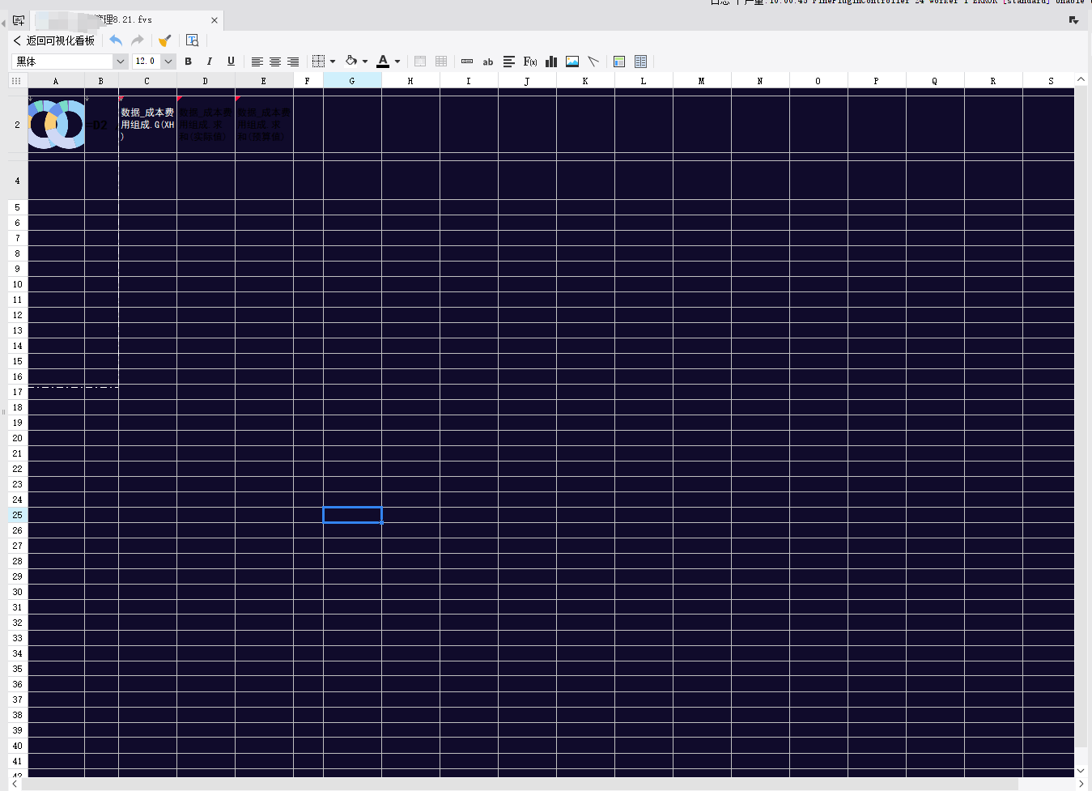Select the format painter brush
Viewport: 1092px width, 791px height.
coord(165,40)
